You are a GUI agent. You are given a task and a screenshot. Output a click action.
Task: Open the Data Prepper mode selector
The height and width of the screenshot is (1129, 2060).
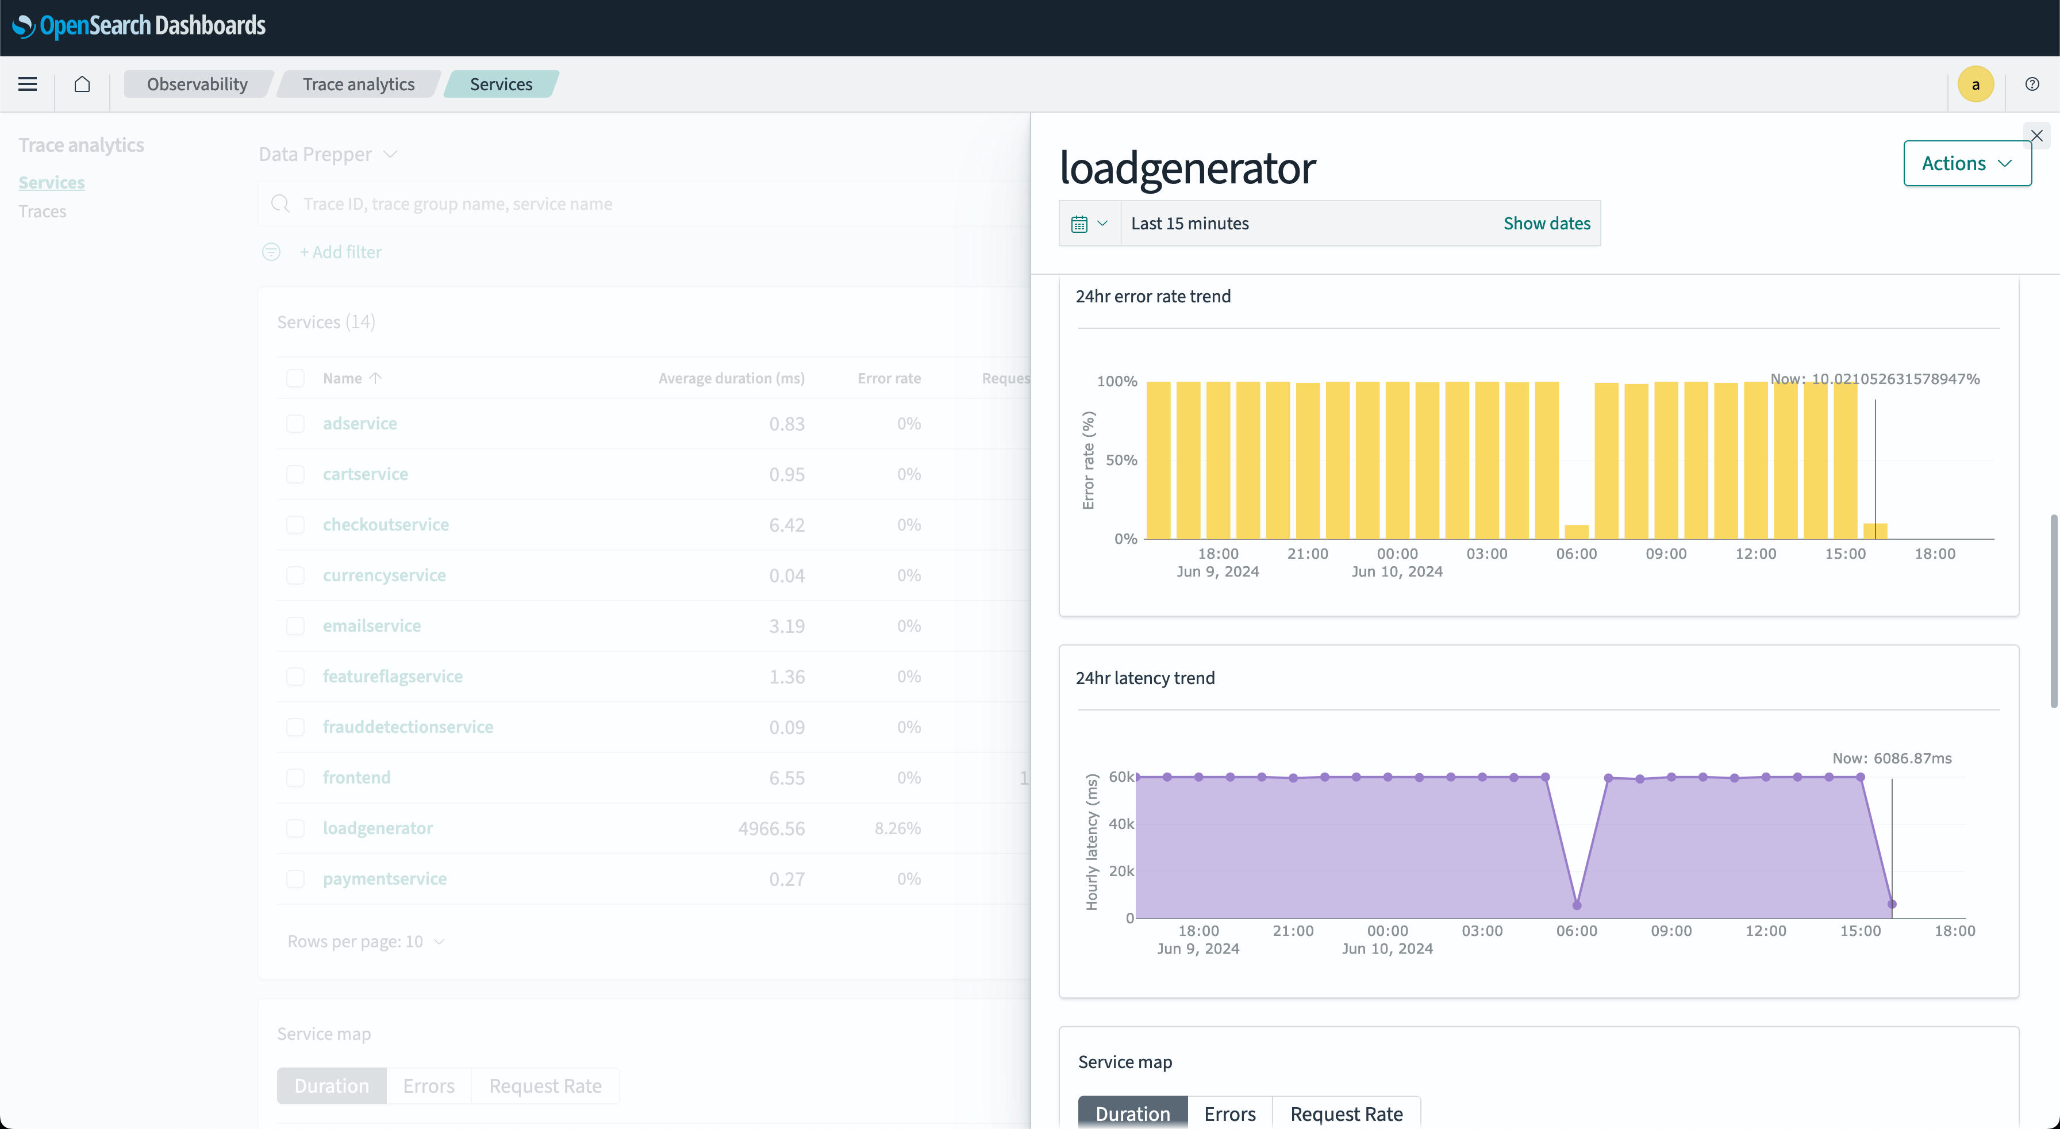tap(327, 154)
